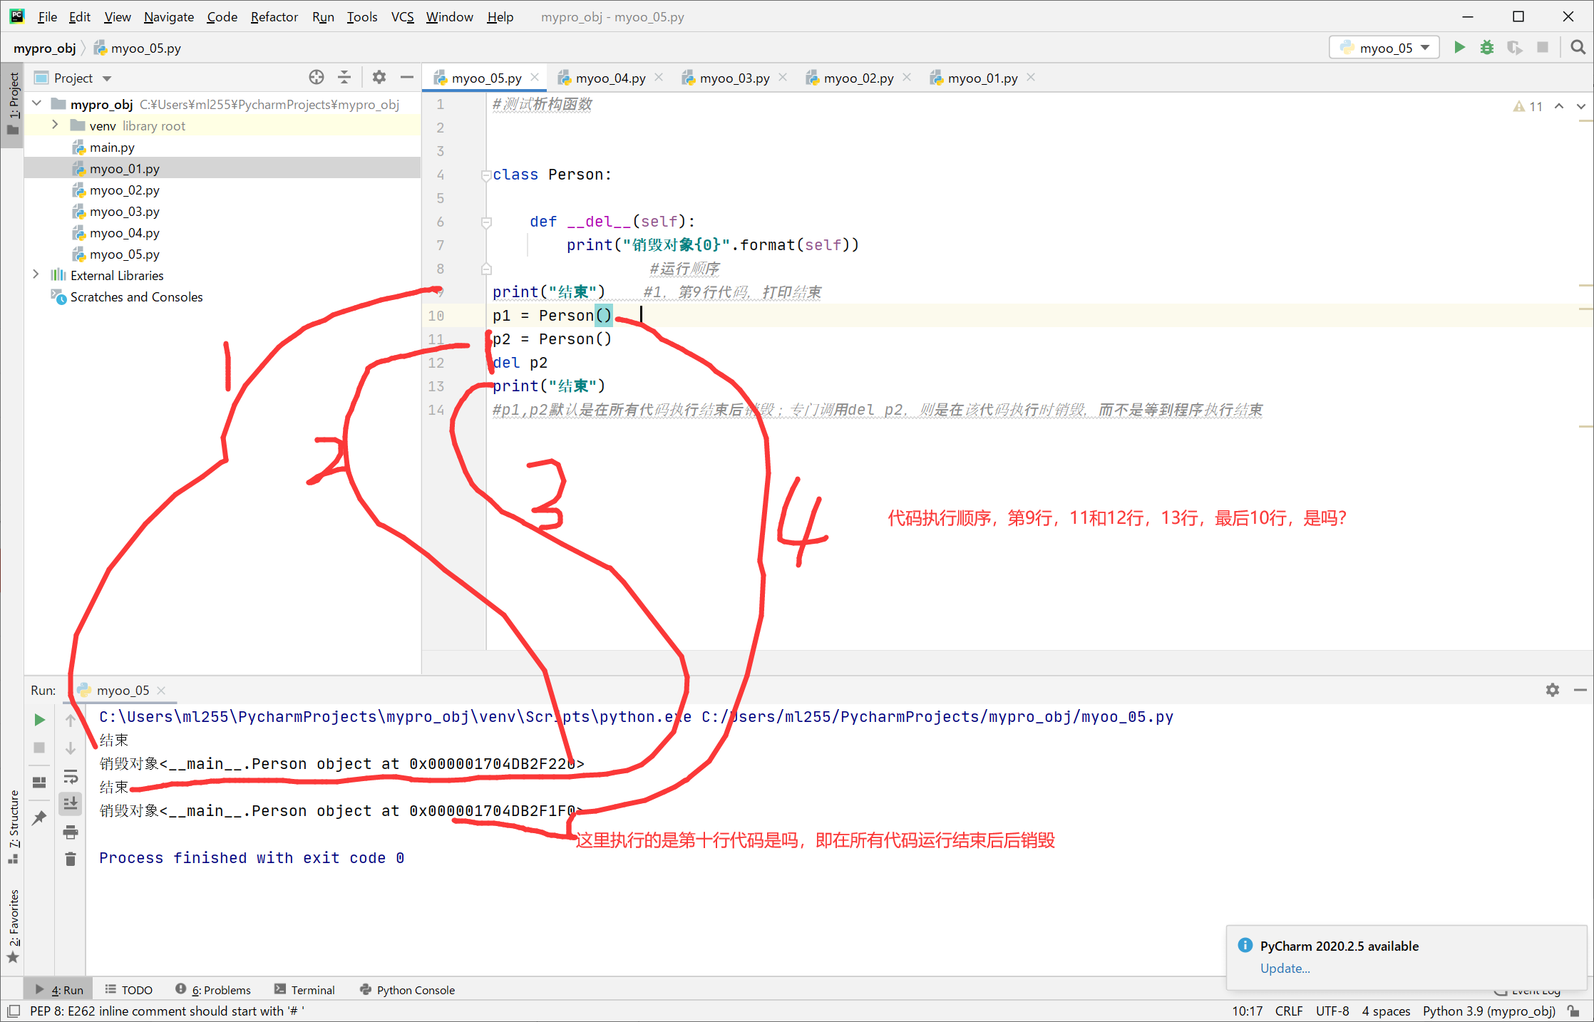This screenshot has height=1022, width=1594.
Task: Place cursor on line 12 del p2
Action: click(x=520, y=362)
